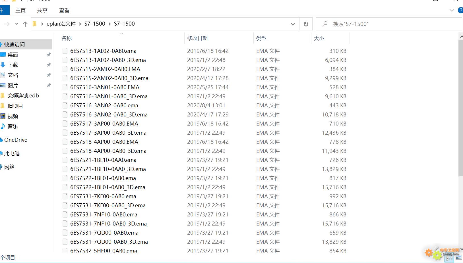Image resolution: width=463 pixels, height=263 pixels.
Task: Select file name 6ES7518-4AP00-0AB0_3D.ema
Action: tap(108, 151)
